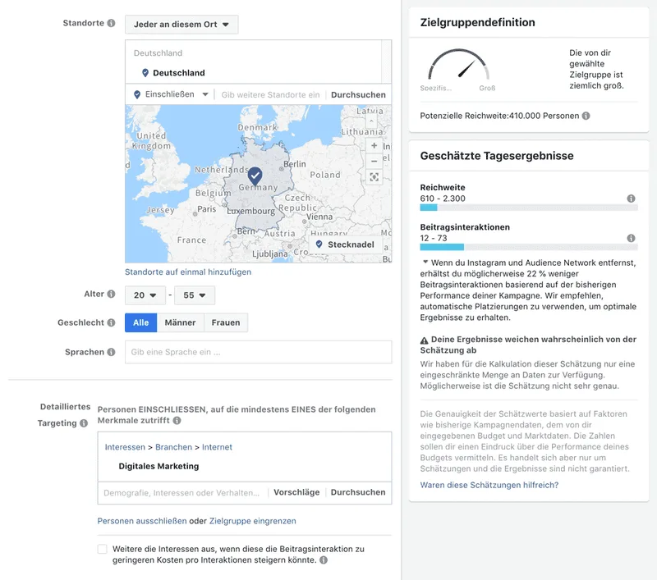Click the Demografie, Interessen oder Verhalten field
The height and width of the screenshot is (580, 657).
pos(183,492)
